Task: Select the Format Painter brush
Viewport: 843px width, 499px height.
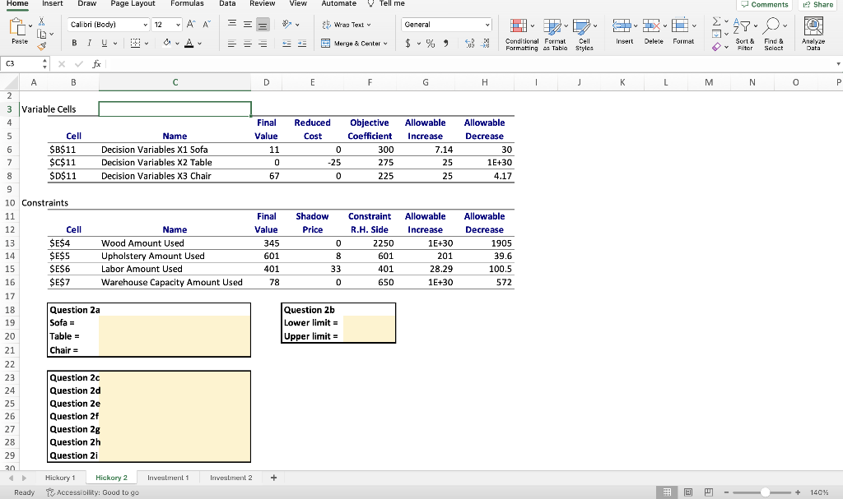Action: pyautogui.click(x=42, y=47)
